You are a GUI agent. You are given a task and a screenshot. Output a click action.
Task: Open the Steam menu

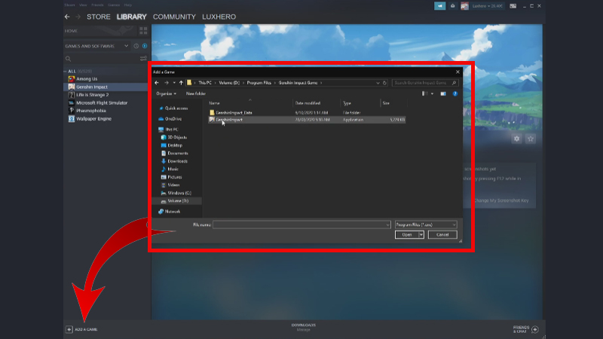tap(69, 5)
